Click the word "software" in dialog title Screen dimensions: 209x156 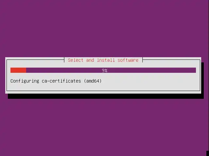coord(128,60)
